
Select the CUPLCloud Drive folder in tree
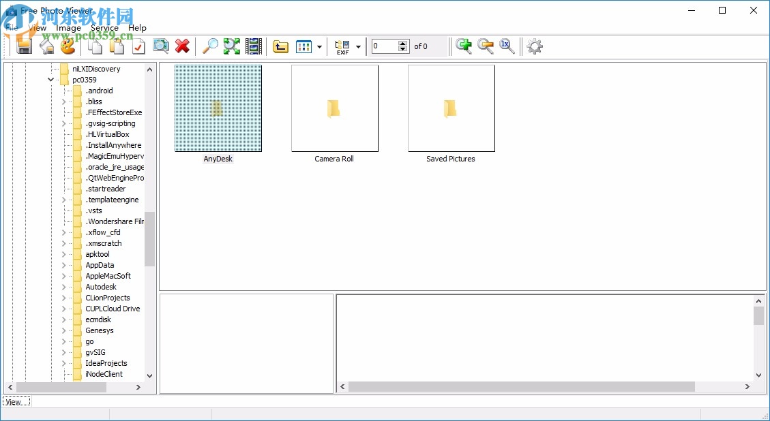113,309
